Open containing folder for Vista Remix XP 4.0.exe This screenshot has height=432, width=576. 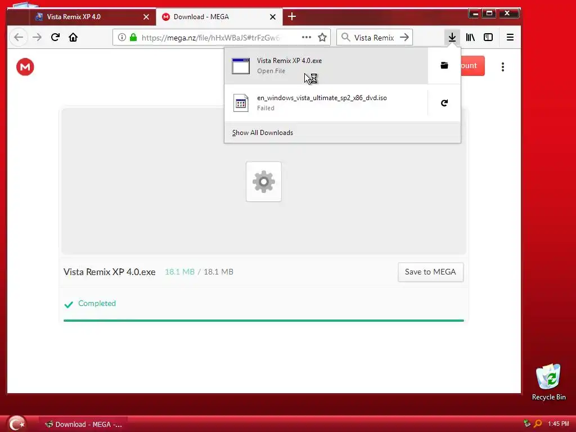click(444, 66)
